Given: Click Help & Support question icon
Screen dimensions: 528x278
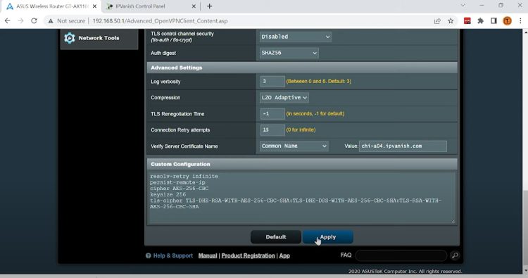Looking at the screenshot, I should click(148, 255).
